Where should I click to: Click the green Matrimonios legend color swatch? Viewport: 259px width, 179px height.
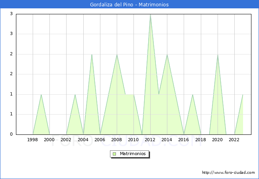point(114,154)
